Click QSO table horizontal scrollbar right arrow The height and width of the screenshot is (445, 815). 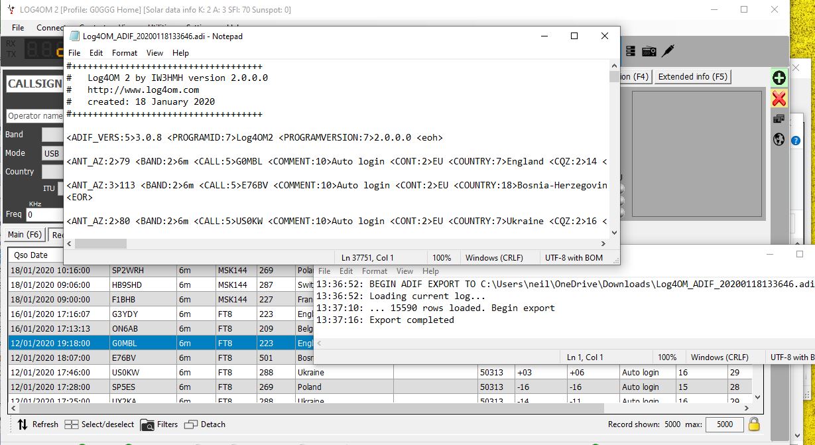tap(747, 409)
